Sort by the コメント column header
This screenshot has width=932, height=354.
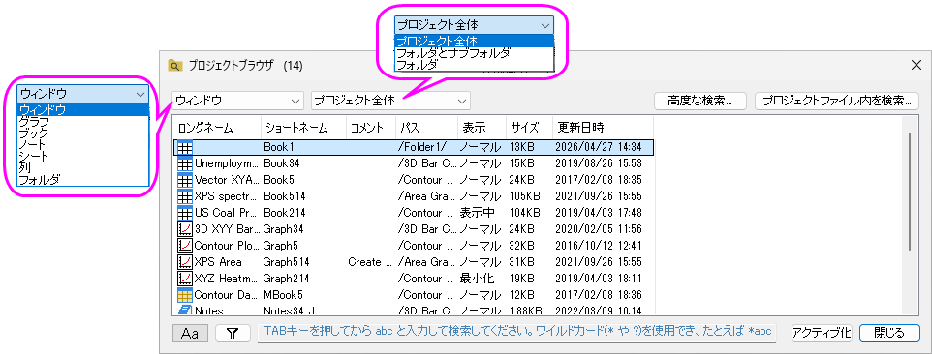[371, 127]
